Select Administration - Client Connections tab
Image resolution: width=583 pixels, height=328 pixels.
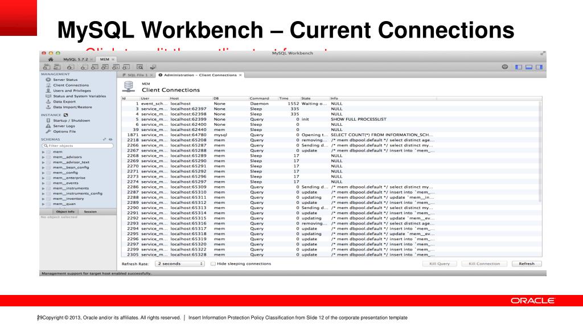coord(200,75)
